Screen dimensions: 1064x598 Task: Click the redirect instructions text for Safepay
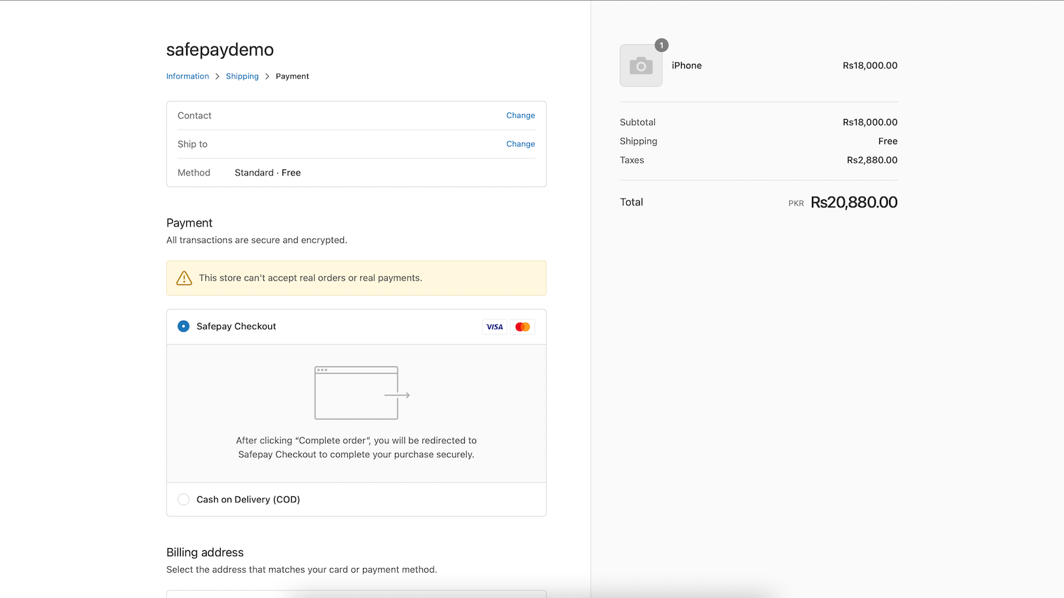pyautogui.click(x=356, y=448)
